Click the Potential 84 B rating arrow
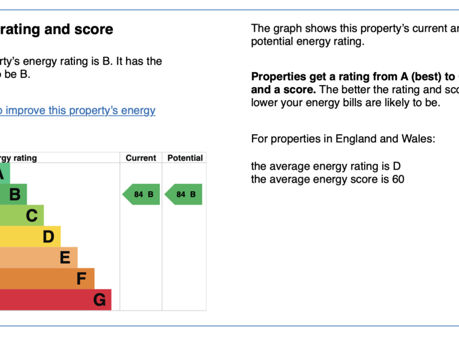 click(x=183, y=194)
